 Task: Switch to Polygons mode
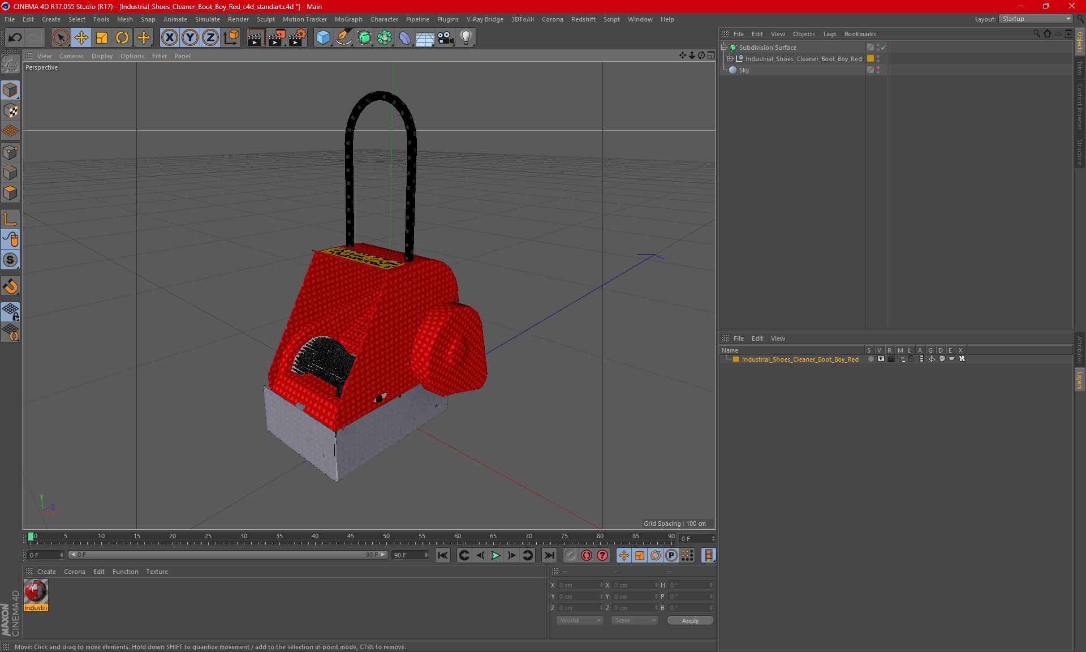(x=10, y=193)
